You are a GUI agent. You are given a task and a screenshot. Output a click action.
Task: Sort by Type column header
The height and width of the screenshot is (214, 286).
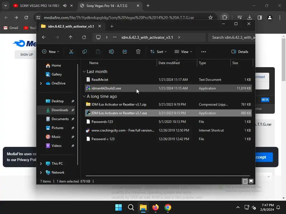[x=202, y=63]
